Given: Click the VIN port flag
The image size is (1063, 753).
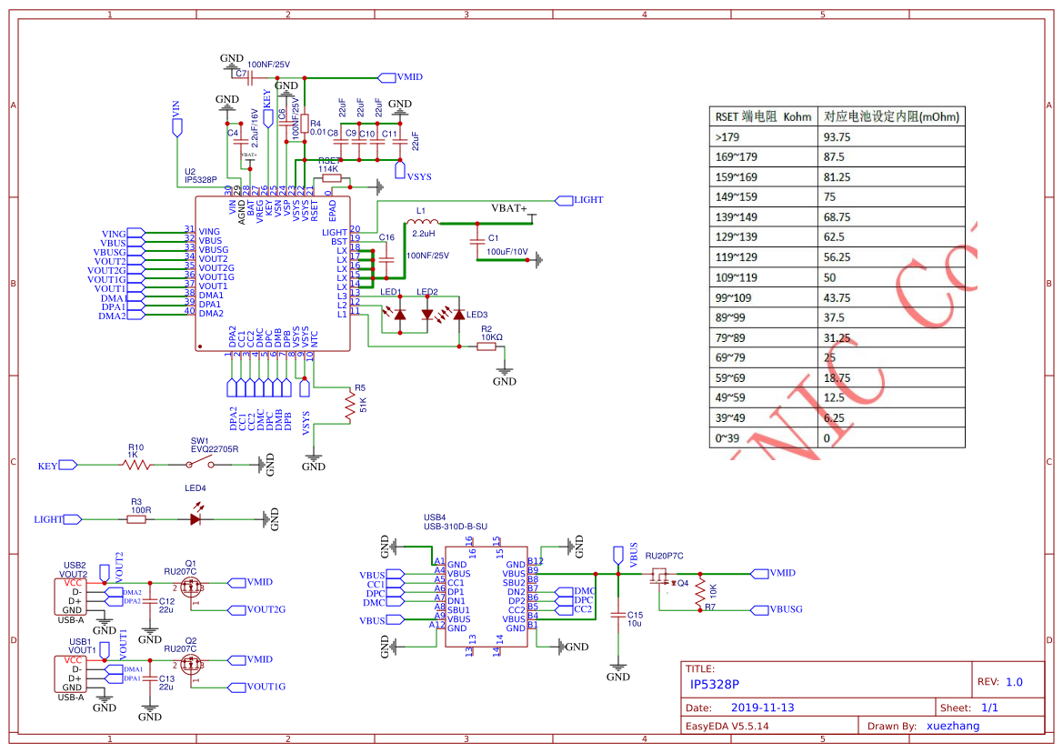Looking at the screenshot, I should (176, 127).
